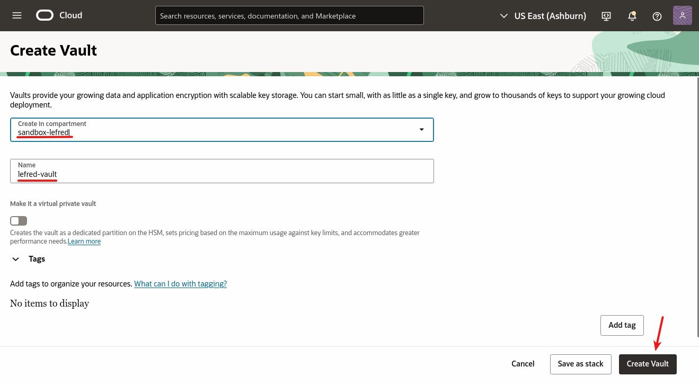Create the vault
Screen dimensions: 699x385
(648, 364)
